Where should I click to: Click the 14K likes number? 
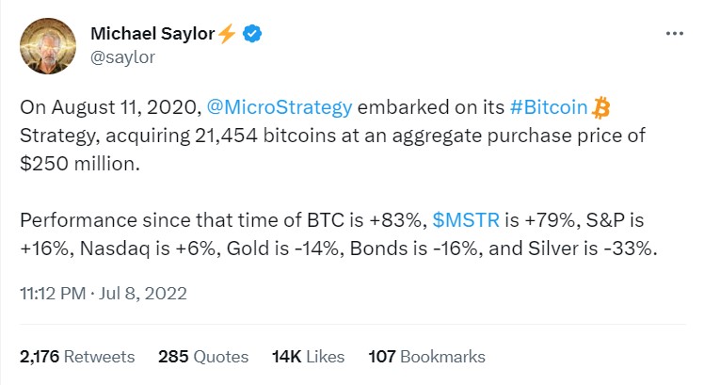click(286, 357)
